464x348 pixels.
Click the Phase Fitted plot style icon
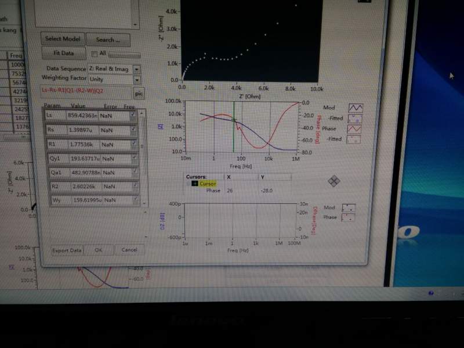354,139
